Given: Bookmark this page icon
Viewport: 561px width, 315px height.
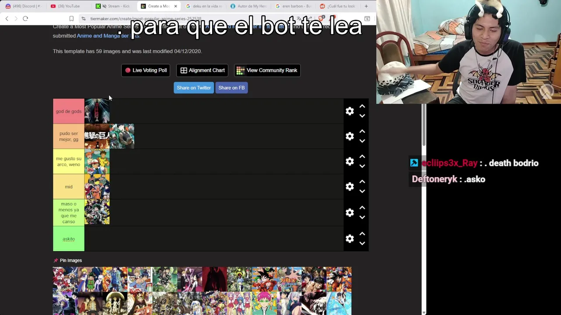Looking at the screenshot, I should (71, 18).
